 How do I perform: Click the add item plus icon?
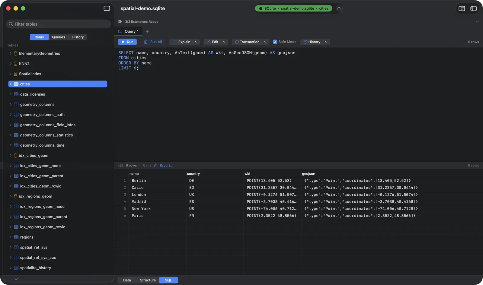[9, 279]
